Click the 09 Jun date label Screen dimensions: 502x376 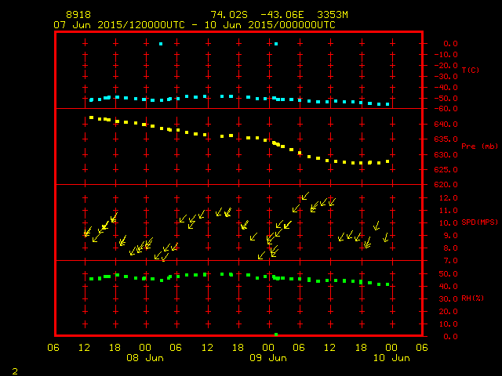click(x=268, y=358)
